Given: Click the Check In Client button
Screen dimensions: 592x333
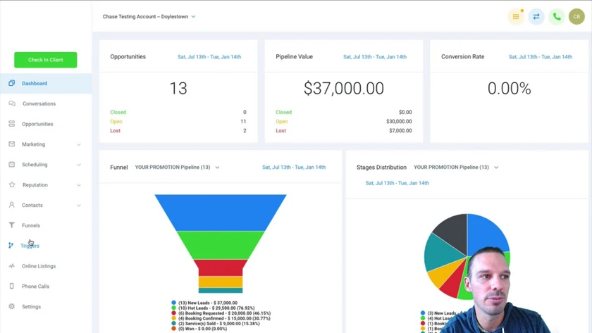Looking at the screenshot, I should [x=46, y=60].
